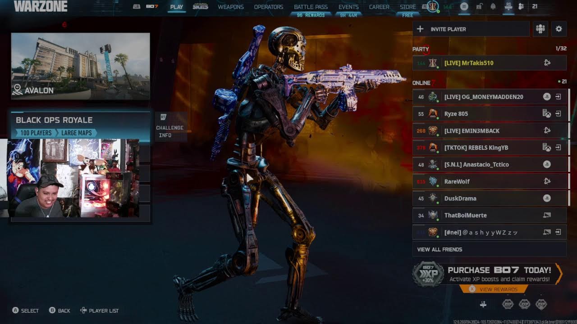Screen dimensions: 577x324
Task: Open the STORE tab
Action: (408, 7)
